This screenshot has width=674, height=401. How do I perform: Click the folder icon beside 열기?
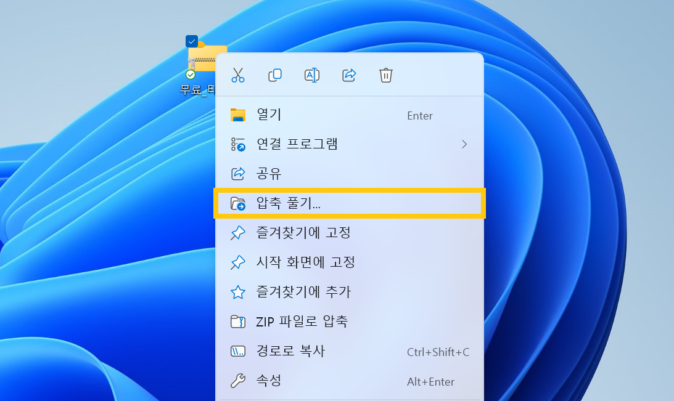pos(237,115)
